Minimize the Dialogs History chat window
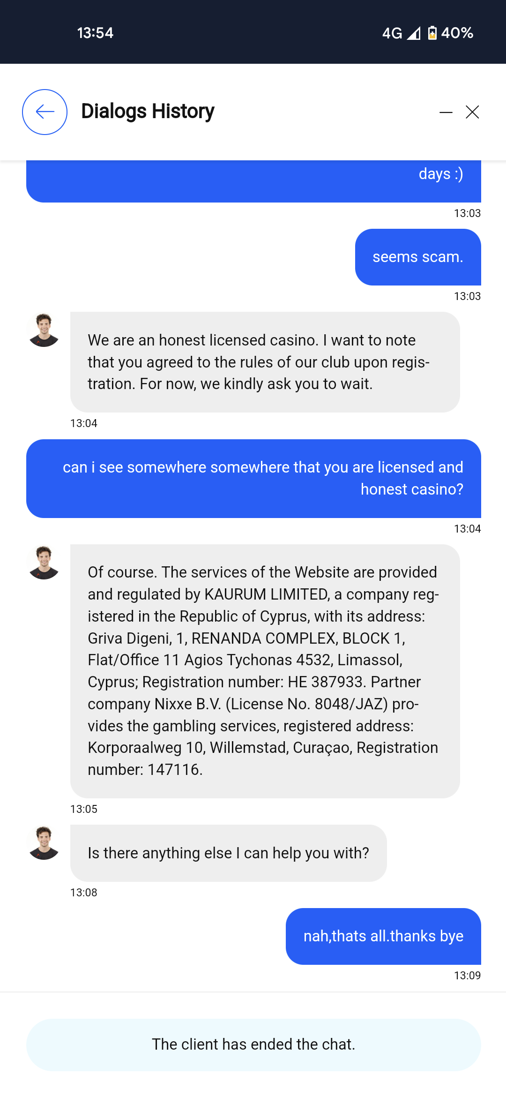This screenshot has height=1097, width=506. (x=446, y=112)
